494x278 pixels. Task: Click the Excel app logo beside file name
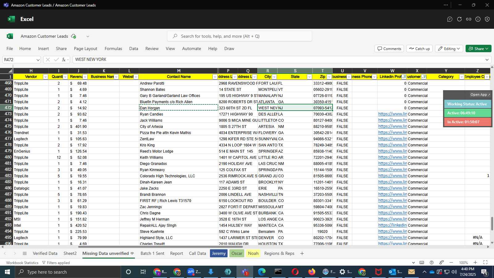tap(10, 36)
